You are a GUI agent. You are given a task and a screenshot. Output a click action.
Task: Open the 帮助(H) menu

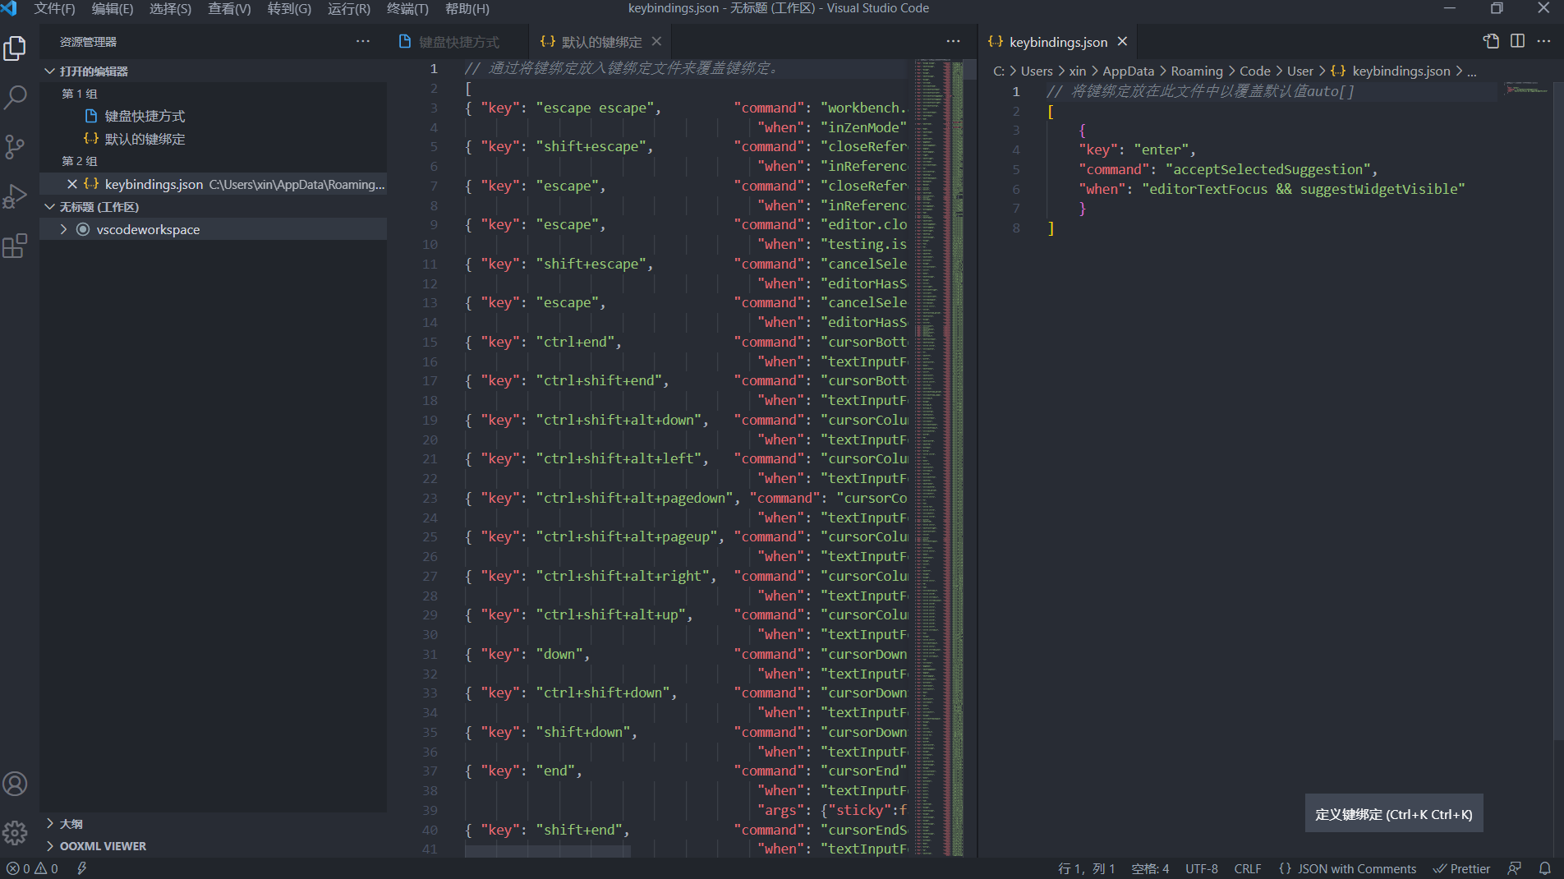pyautogui.click(x=467, y=8)
